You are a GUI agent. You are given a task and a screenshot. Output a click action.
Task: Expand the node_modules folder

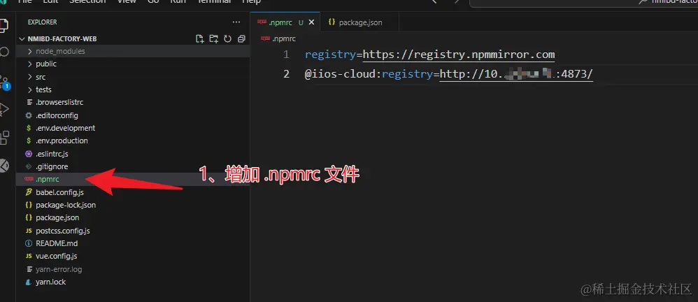pyautogui.click(x=133, y=51)
